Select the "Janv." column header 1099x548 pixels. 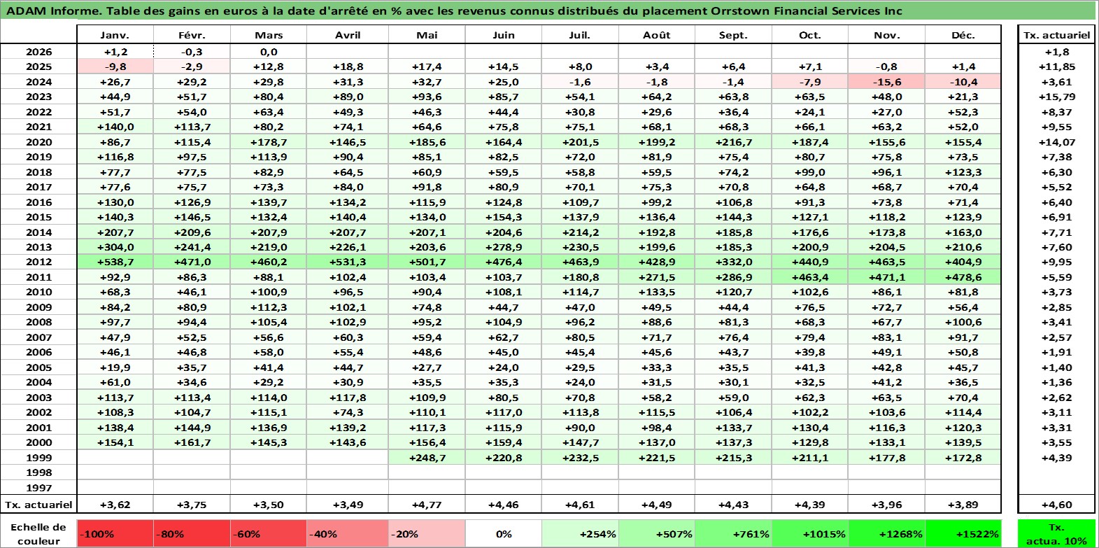tap(115, 35)
